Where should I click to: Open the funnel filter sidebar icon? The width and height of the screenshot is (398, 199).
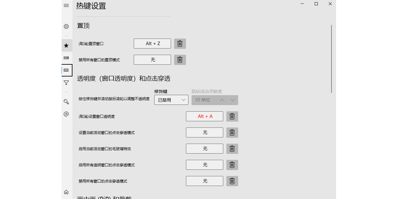coord(66,83)
